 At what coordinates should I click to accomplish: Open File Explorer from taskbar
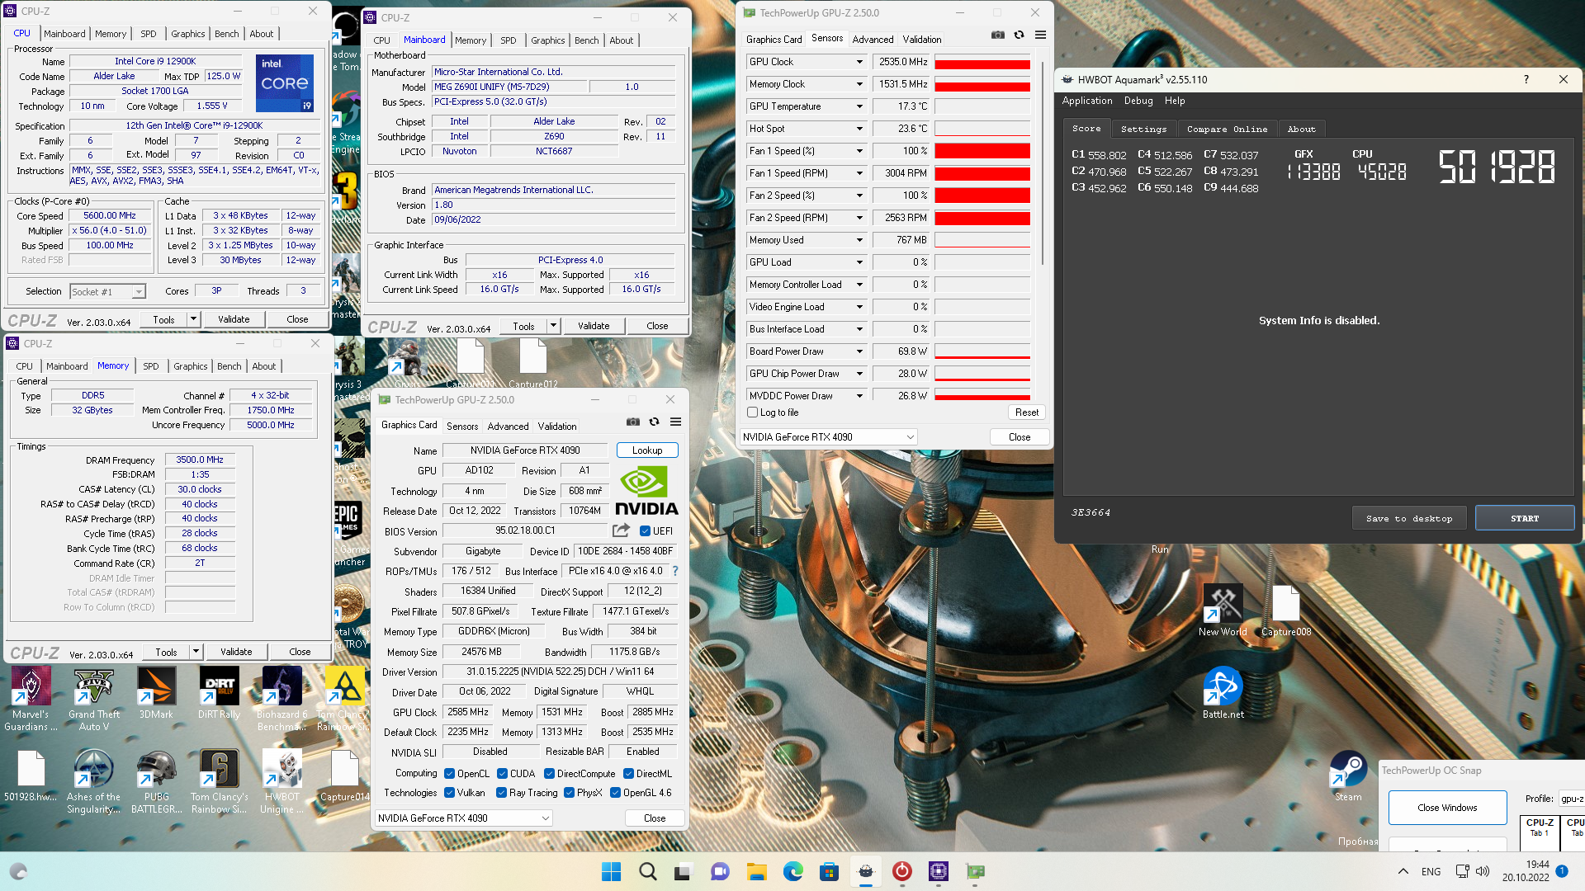[x=756, y=871]
